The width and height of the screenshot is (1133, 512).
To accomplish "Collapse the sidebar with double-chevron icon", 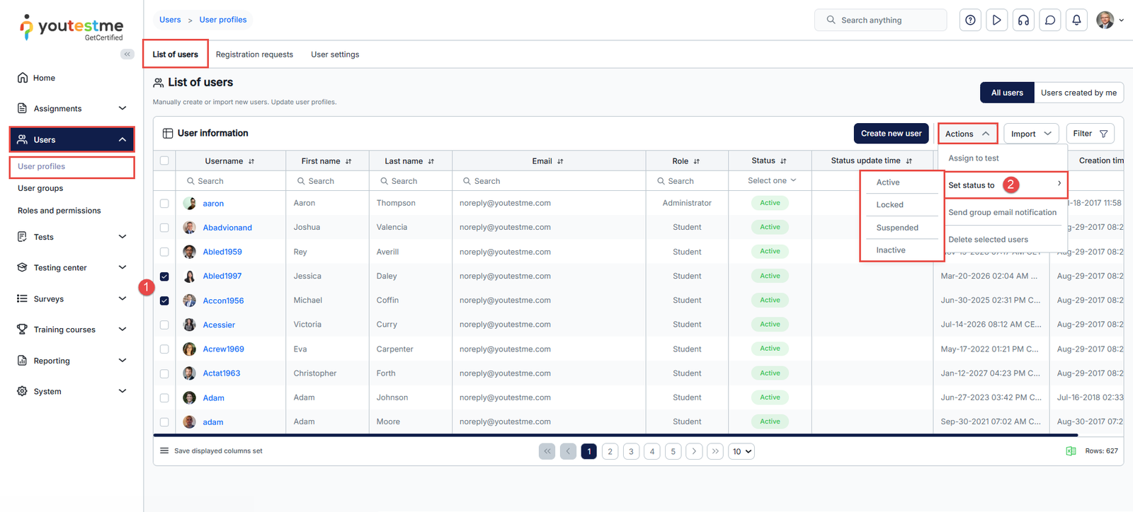I will pos(127,54).
